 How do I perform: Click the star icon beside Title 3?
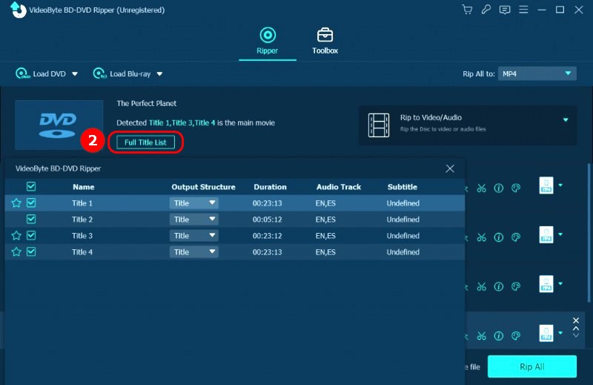click(x=16, y=236)
